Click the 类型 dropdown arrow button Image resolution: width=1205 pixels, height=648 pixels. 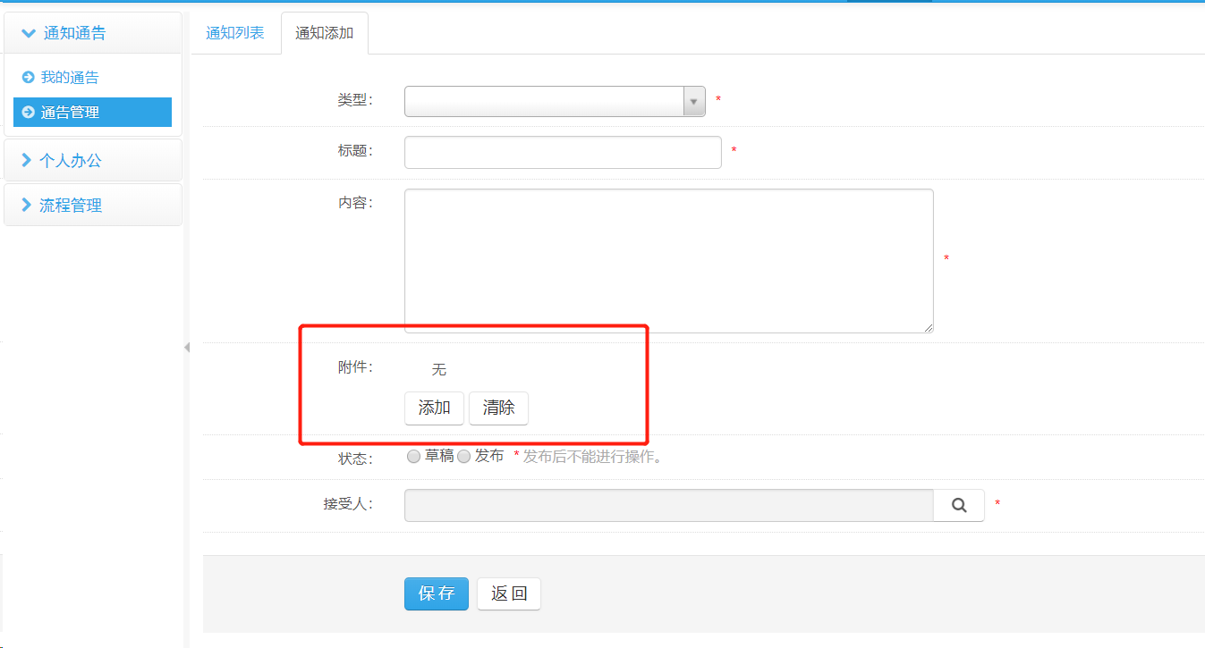(694, 101)
